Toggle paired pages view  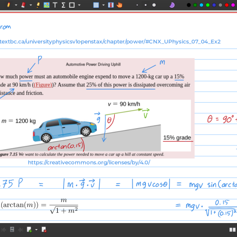[232, 230]
